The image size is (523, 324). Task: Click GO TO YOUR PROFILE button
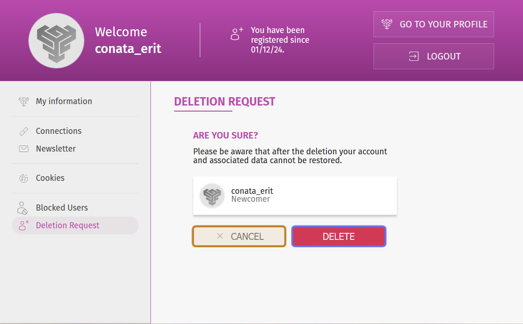(433, 24)
